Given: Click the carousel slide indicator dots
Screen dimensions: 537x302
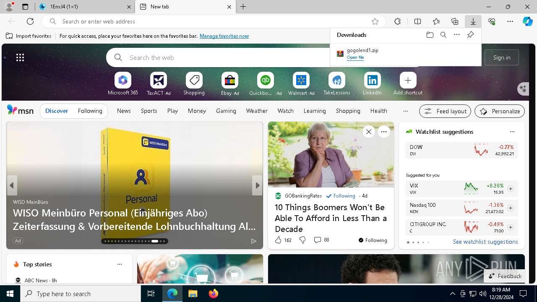Looking at the screenshot, I should [135, 241].
